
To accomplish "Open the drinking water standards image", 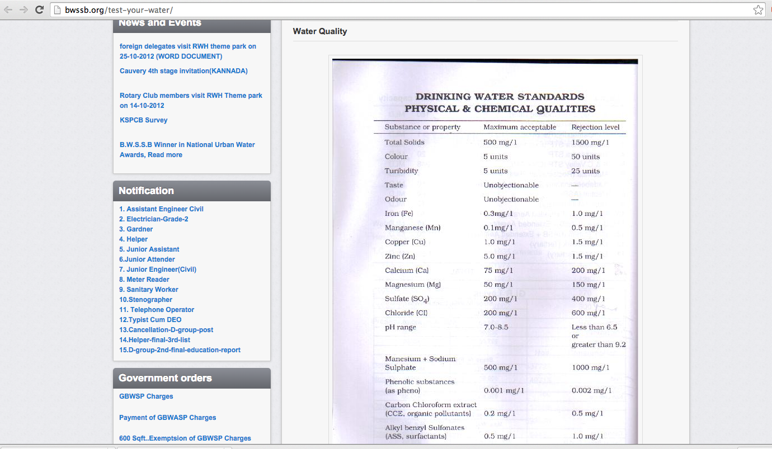I will 485,251.
